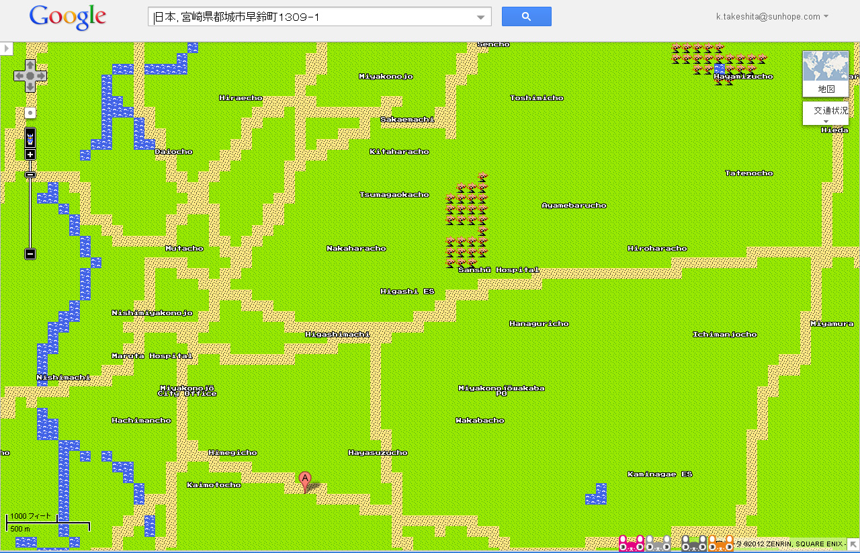This screenshot has height=553, width=860.
Task: Click the Maruta Hospital label
Action: [x=152, y=356]
